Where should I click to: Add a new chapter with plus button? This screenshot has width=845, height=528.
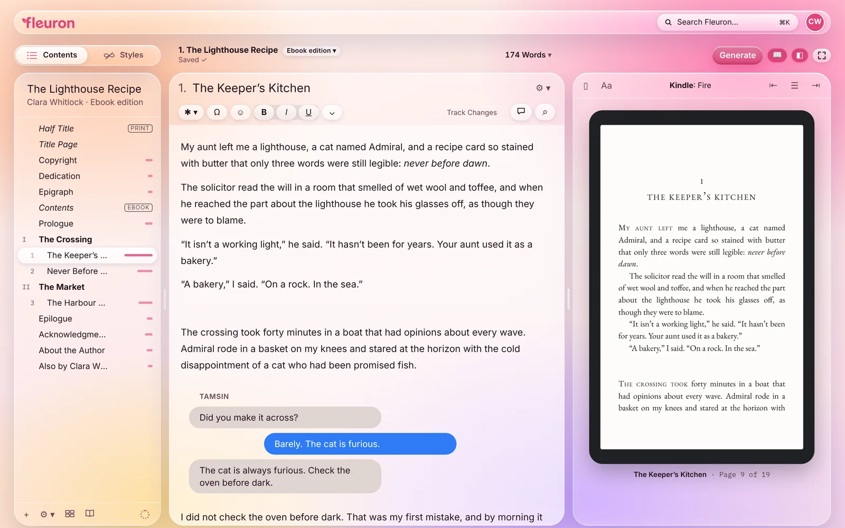coord(26,514)
